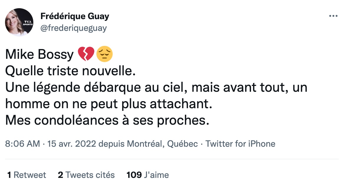Open the 8:06 AM timestamp link
The image size is (348, 187).
[x=22, y=144]
